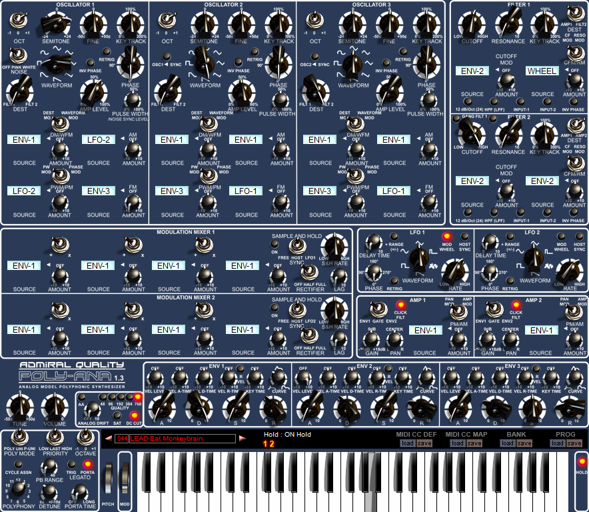Click LFO 2 random noise waveform symbol

(x=549, y=266)
